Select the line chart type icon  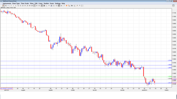[8, 6]
